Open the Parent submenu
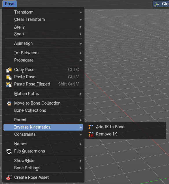The height and width of the screenshot is (184, 169). pyautogui.click(x=43, y=120)
